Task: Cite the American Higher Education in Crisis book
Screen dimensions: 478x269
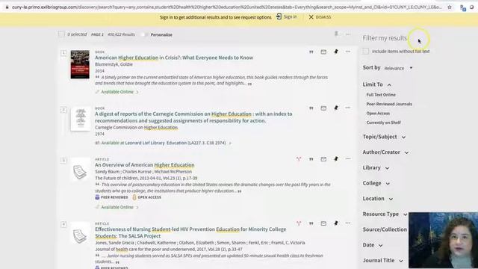Action: pyautogui.click(x=311, y=52)
